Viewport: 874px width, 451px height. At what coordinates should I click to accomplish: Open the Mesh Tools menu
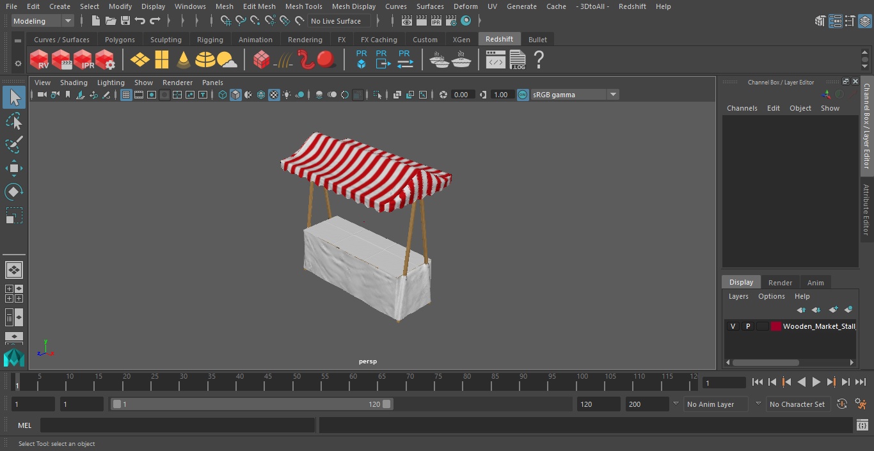pyautogui.click(x=303, y=6)
